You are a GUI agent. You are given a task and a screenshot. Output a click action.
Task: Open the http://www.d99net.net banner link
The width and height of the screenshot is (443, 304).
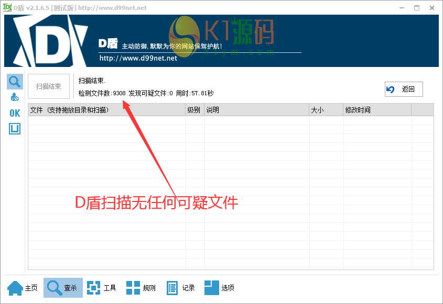coord(138,59)
